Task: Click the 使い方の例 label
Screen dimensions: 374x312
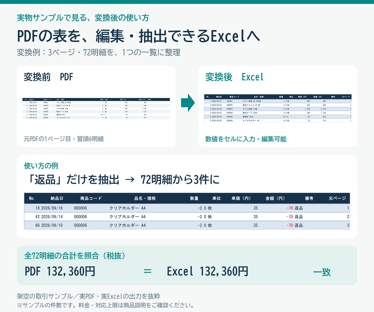Action: tap(41, 166)
